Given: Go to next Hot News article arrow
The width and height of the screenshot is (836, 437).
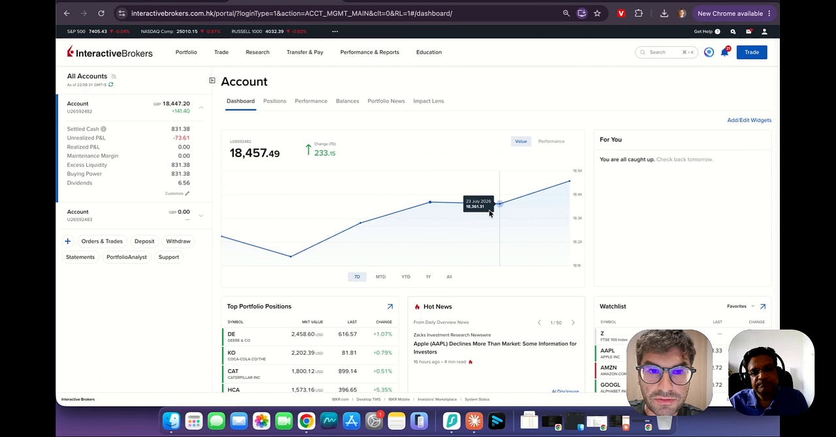Looking at the screenshot, I should [x=573, y=322].
